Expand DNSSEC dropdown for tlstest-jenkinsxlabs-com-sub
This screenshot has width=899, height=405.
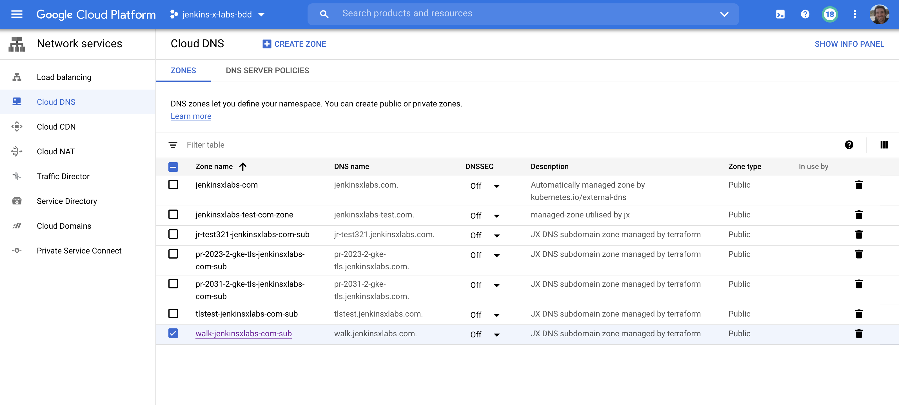(496, 315)
